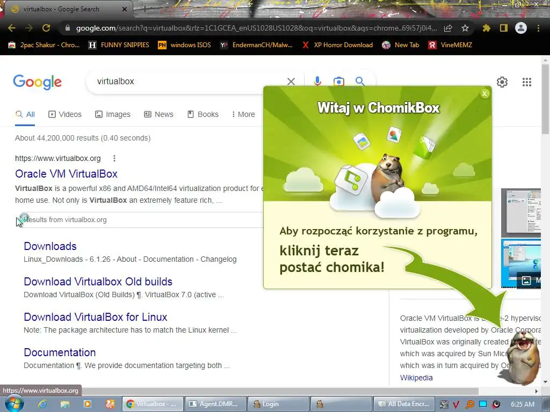Clear the search box with the X icon
Screen dimensions: 550x412
click(291, 82)
